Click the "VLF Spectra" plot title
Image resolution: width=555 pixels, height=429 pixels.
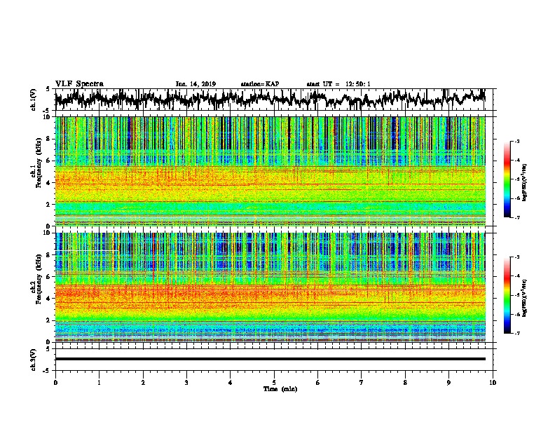tap(79, 84)
